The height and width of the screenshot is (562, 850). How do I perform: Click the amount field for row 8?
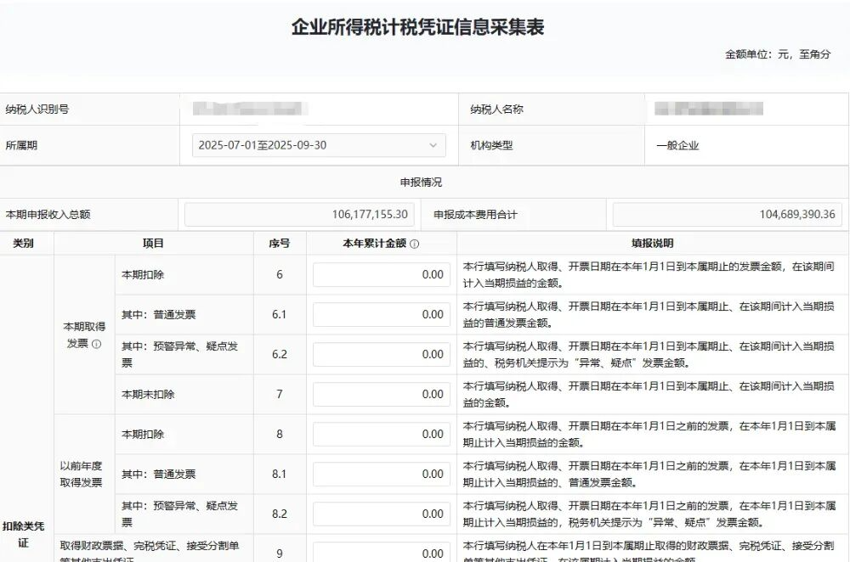click(x=381, y=434)
